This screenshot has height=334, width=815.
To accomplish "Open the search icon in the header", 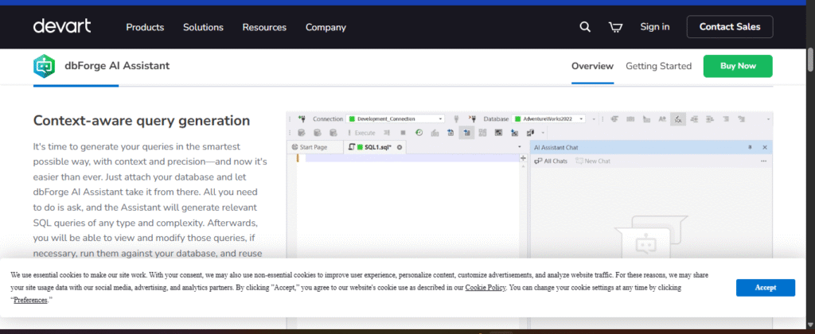I will (585, 27).
